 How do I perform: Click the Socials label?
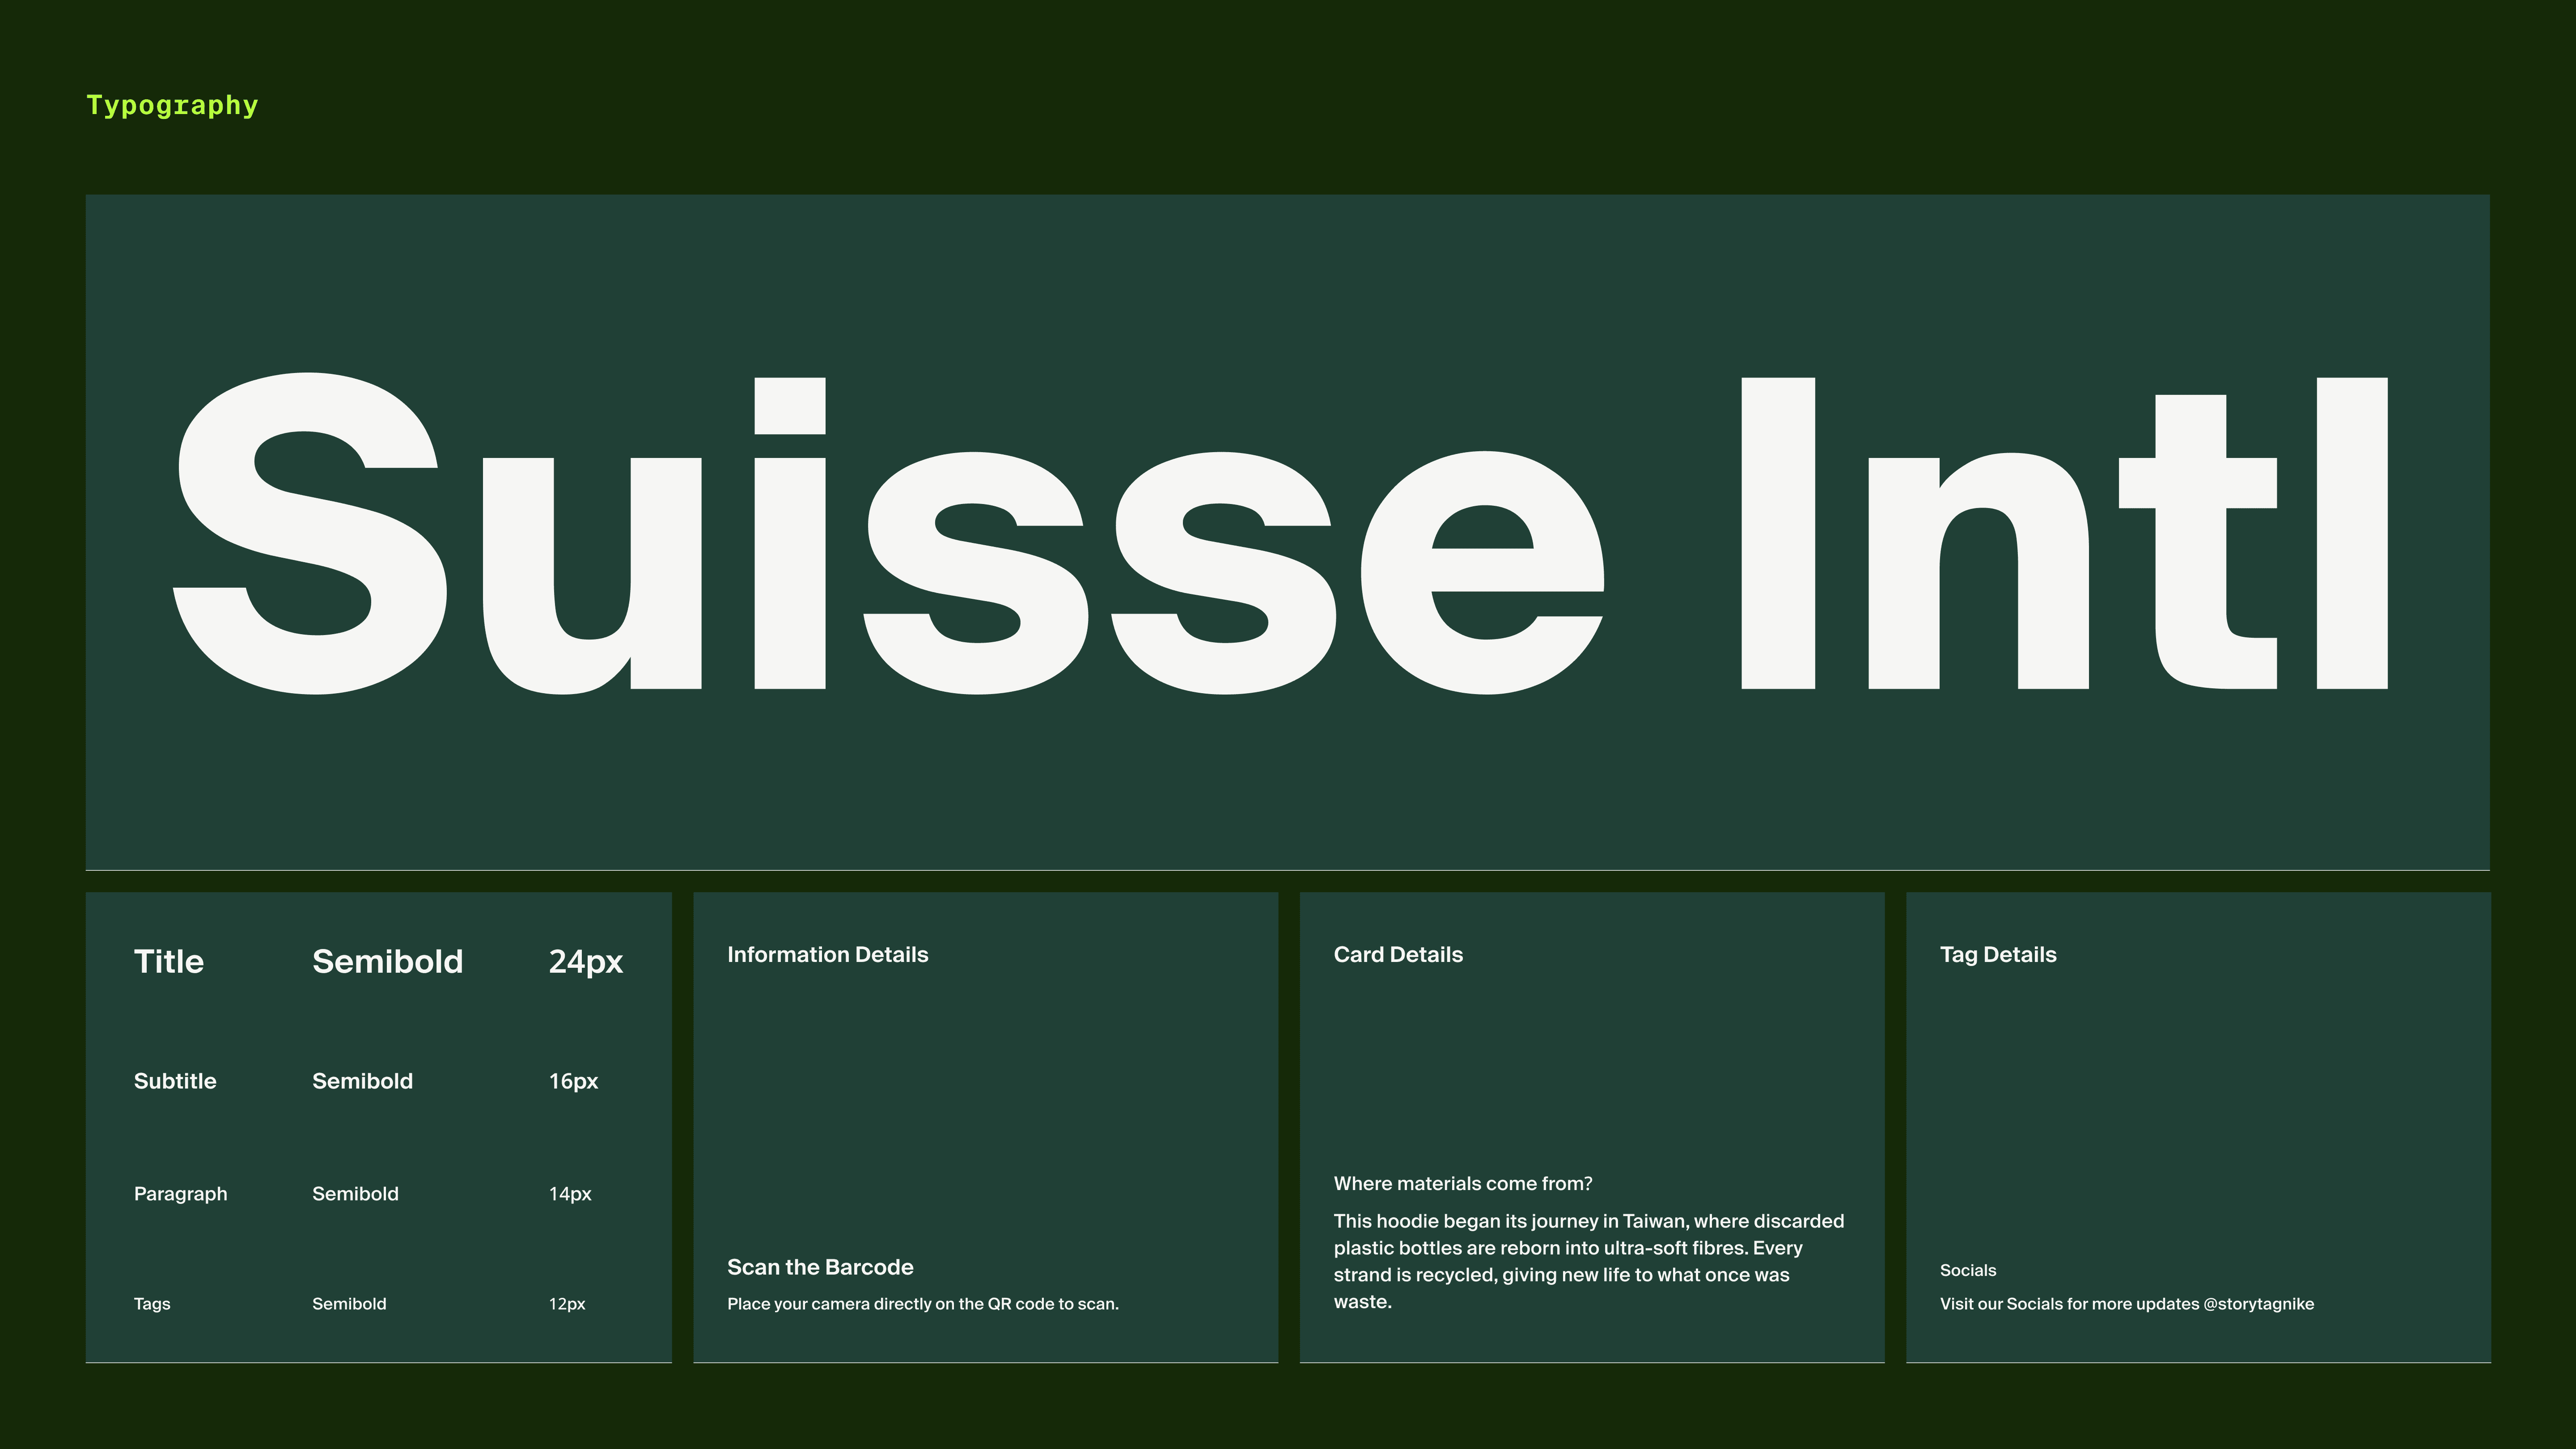(x=1968, y=1271)
